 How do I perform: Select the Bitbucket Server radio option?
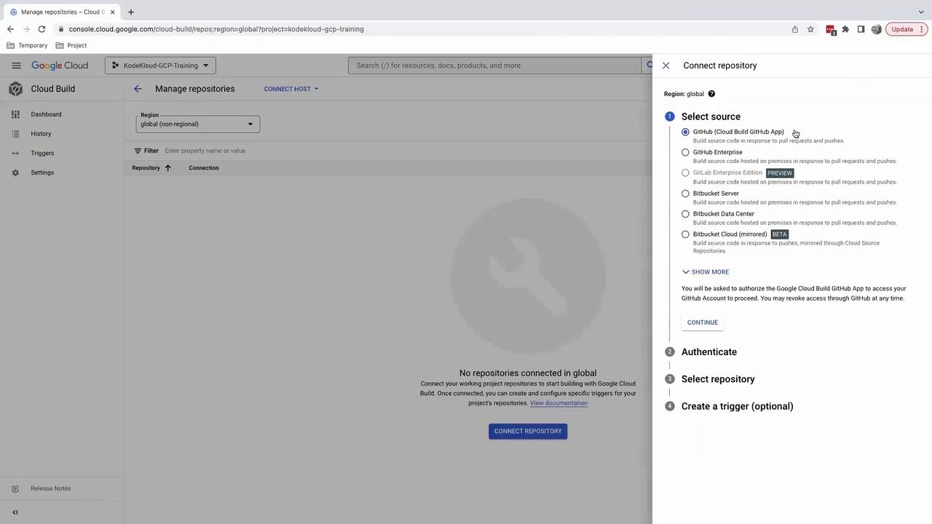point(685,194)
